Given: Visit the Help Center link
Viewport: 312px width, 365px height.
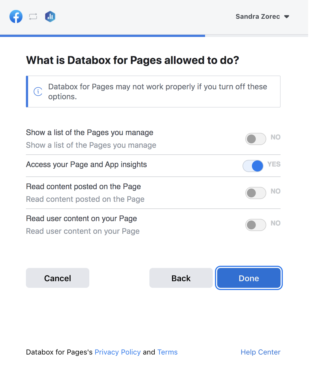Looking at the screenshot, I should tap(260, 352).
